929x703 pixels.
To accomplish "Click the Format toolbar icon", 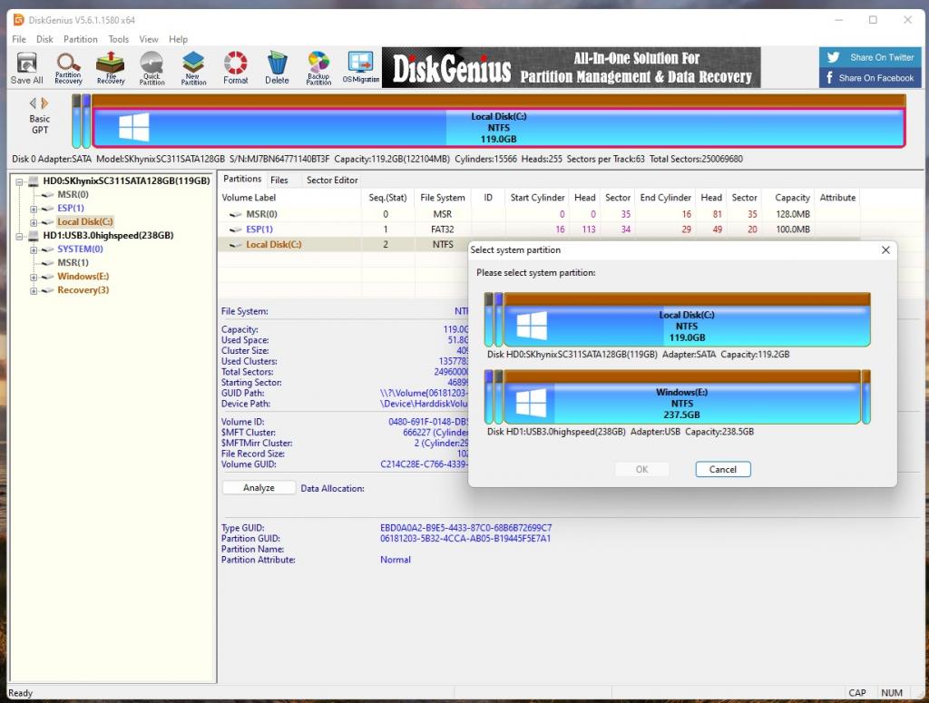I will 236,68.
